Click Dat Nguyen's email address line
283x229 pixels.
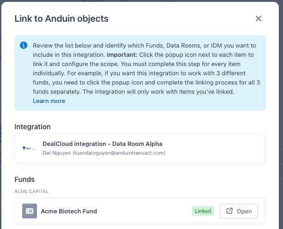click(104, 153)
